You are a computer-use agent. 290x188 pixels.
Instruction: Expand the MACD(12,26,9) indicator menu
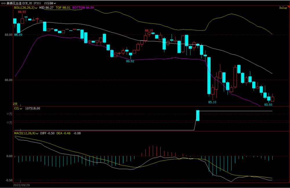click(x=38, y=133)
